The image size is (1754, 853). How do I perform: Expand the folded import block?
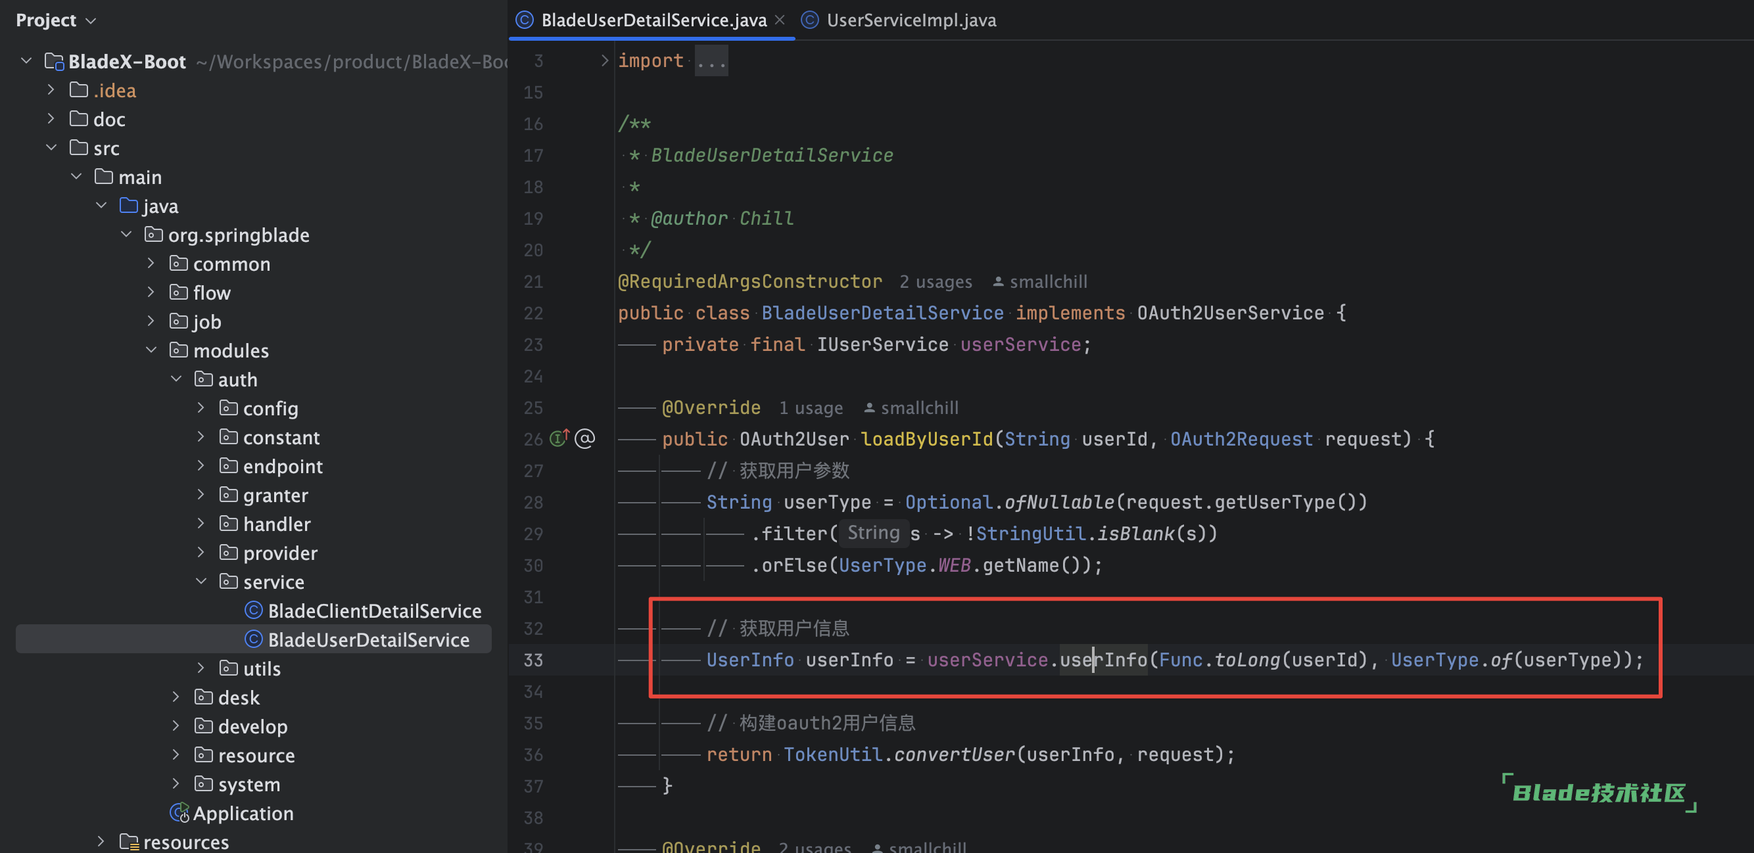click(605, 60)
